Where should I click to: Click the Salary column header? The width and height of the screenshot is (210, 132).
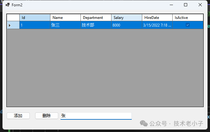click(x=126, y=18)
